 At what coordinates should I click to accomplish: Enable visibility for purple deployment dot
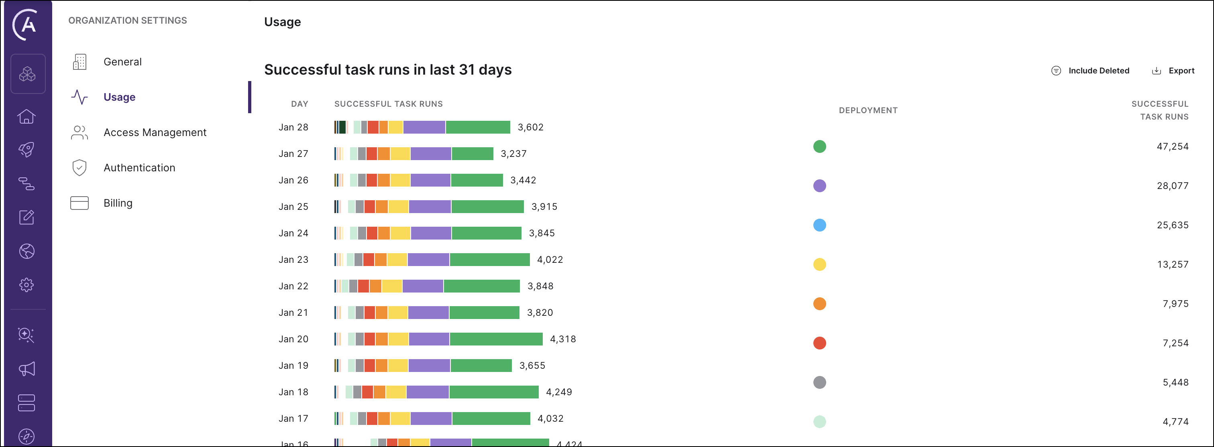click(x=819, y=185)
